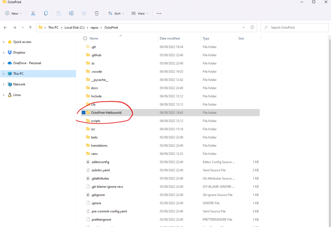Click the Search OctoPrint field
This screenshot has width=331, height=227.
(x=294, y=27)
